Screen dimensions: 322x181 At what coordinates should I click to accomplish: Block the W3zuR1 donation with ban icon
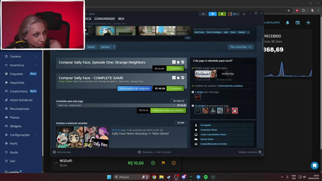tap(174, 163)
